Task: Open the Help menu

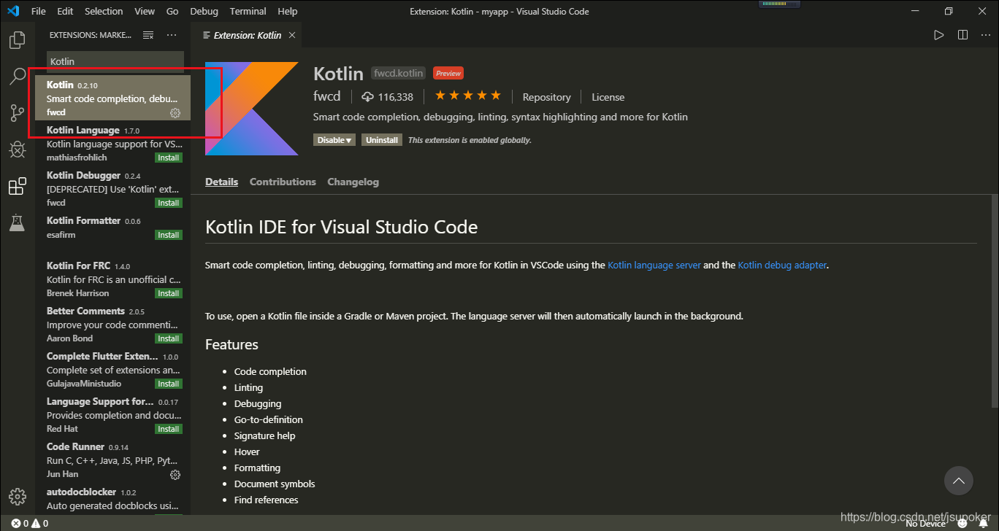Action: coord(288,11)
